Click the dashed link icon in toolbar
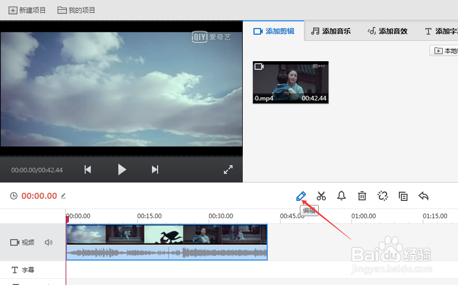 tap(383, 196)
